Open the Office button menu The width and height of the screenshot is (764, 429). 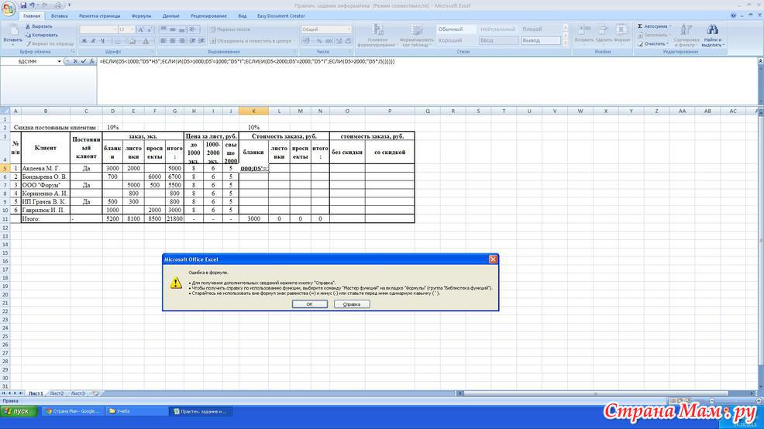9,9
